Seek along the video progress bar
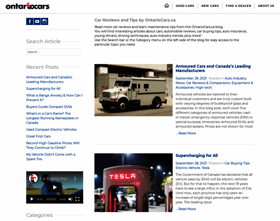280x221 pixels. [51, 199]
